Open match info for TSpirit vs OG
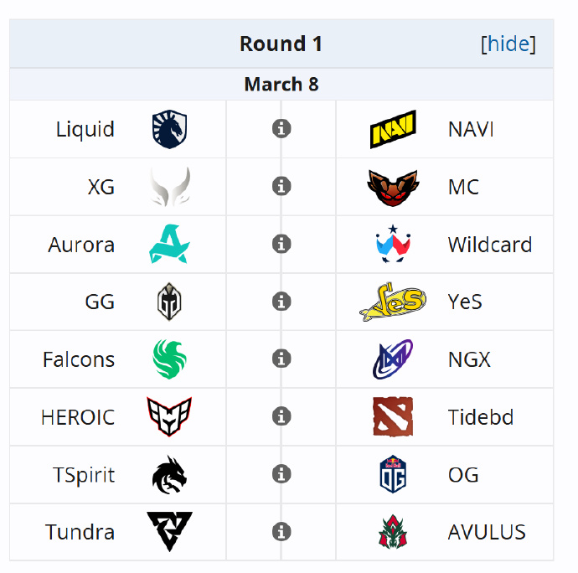 click(x=281, y=474)
